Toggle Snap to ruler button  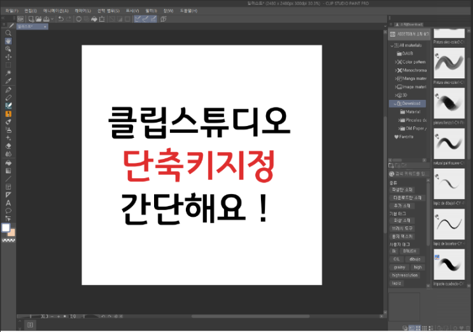[x=138, y=19]
